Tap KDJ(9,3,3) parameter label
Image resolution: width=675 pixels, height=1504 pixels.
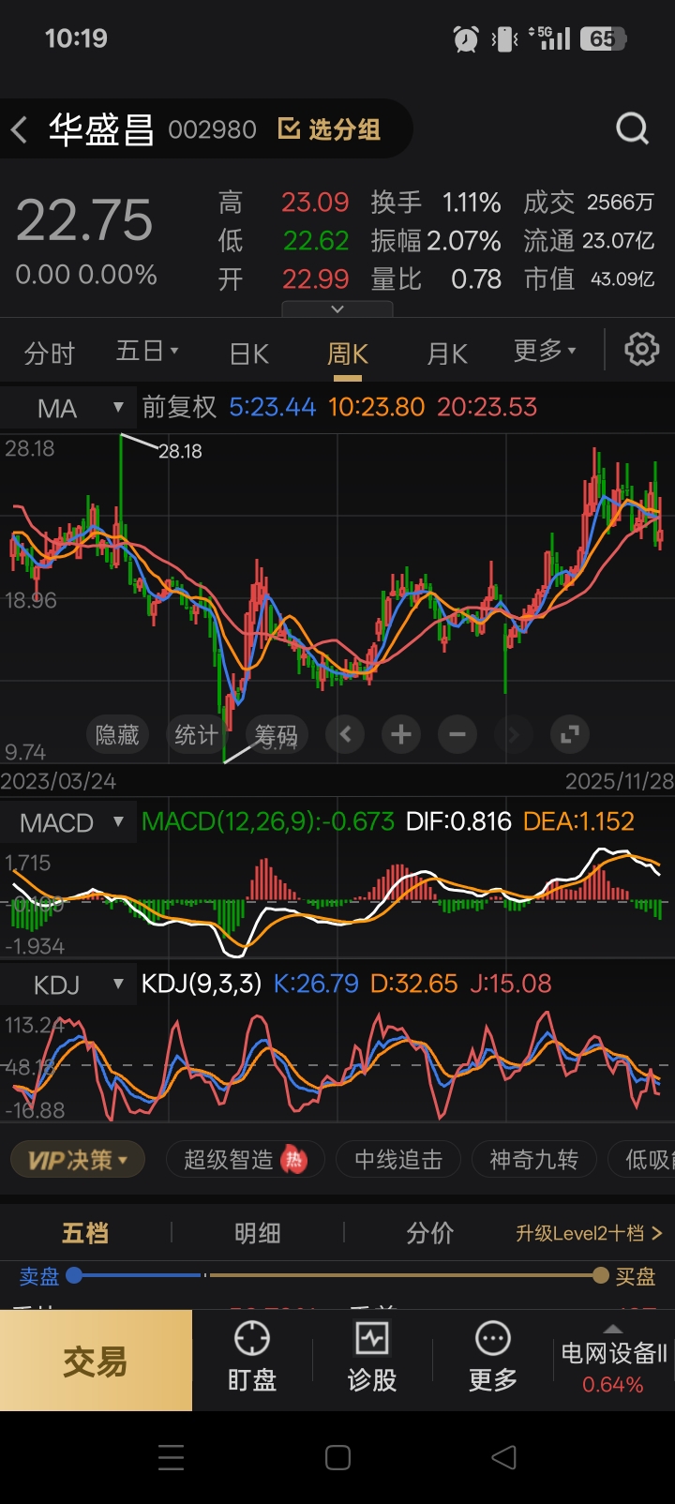[202, 984]
